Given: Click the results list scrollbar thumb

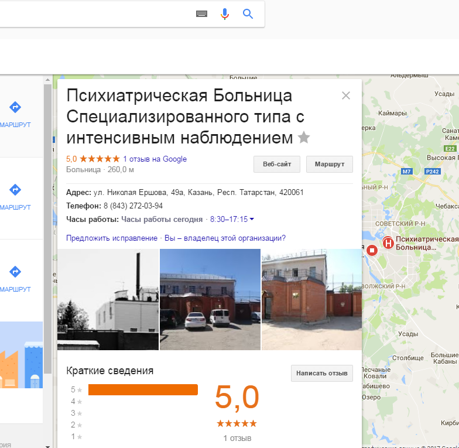Looking at the screenshot, I should click(48, 228).
